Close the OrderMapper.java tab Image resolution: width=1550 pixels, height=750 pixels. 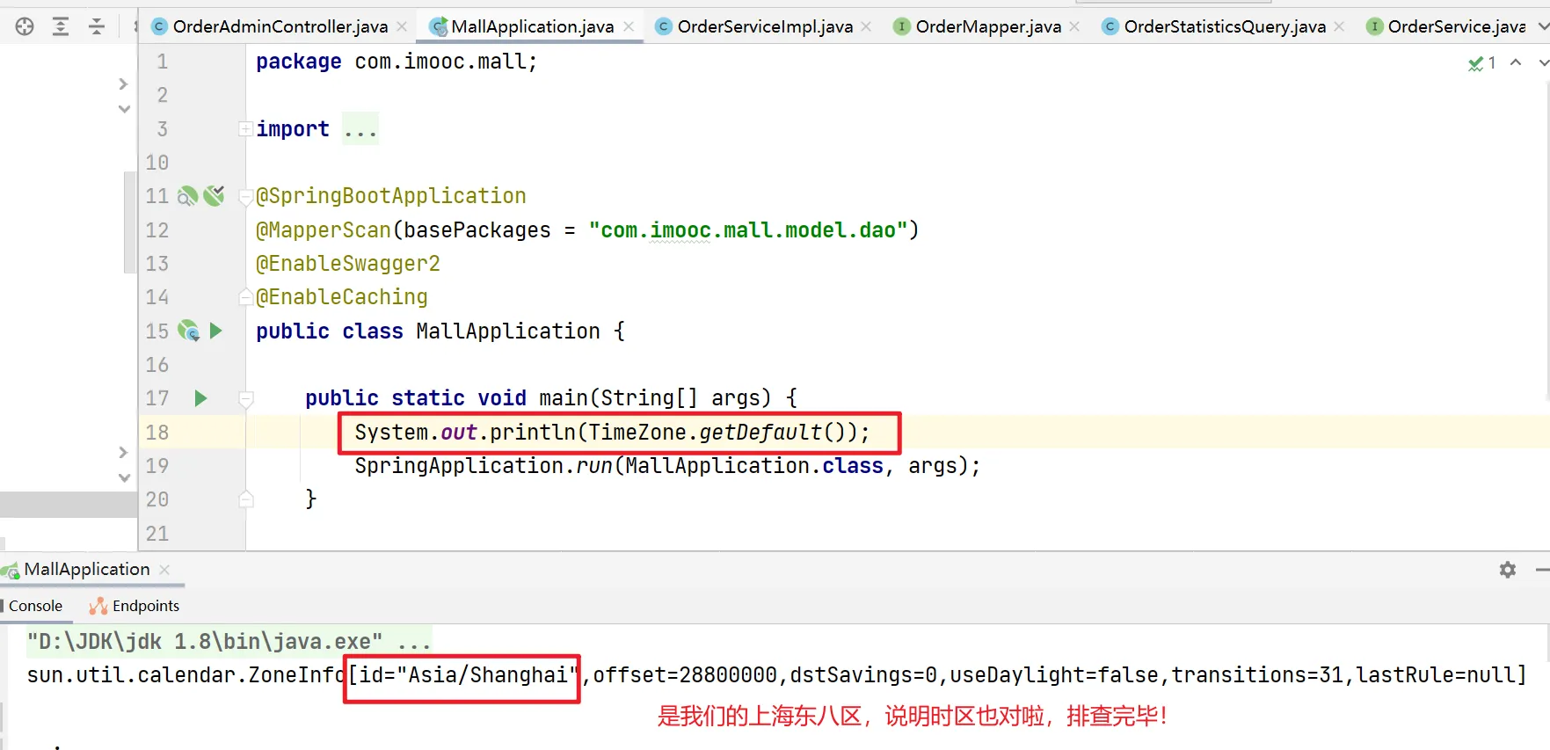[1074, 26]
